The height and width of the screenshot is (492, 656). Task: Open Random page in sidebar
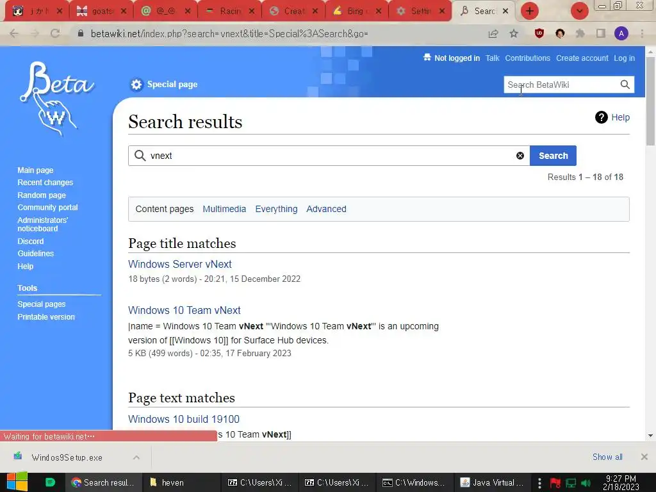(42, 195)
